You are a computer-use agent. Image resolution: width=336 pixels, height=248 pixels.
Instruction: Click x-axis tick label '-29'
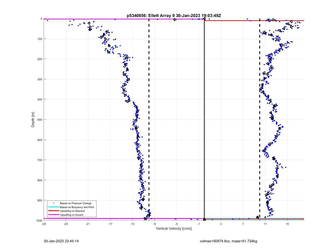point(44,224)
